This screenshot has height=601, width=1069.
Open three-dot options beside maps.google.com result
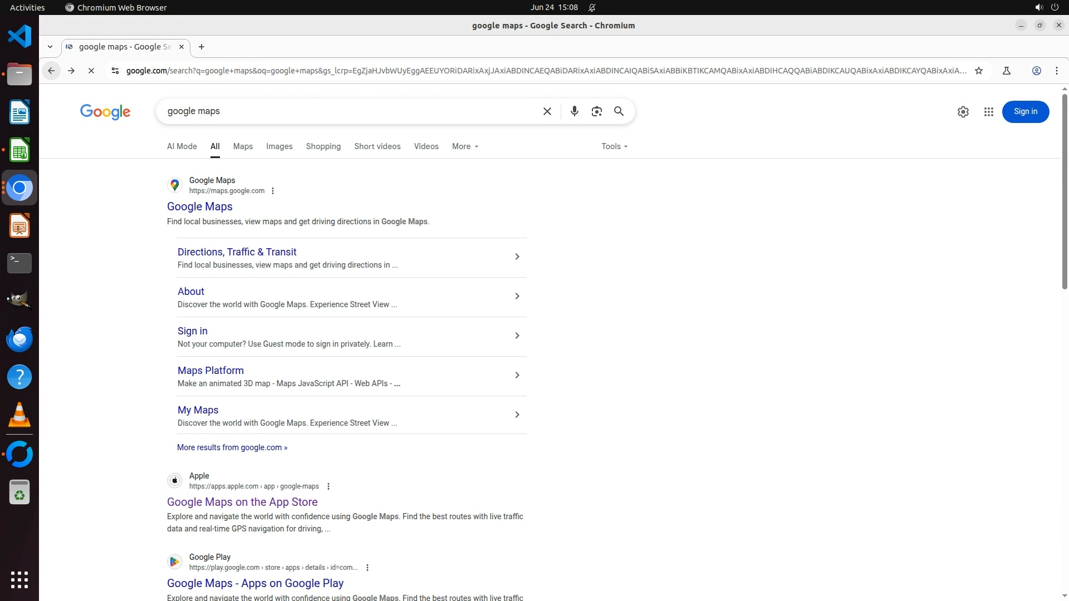click(273, 191)
